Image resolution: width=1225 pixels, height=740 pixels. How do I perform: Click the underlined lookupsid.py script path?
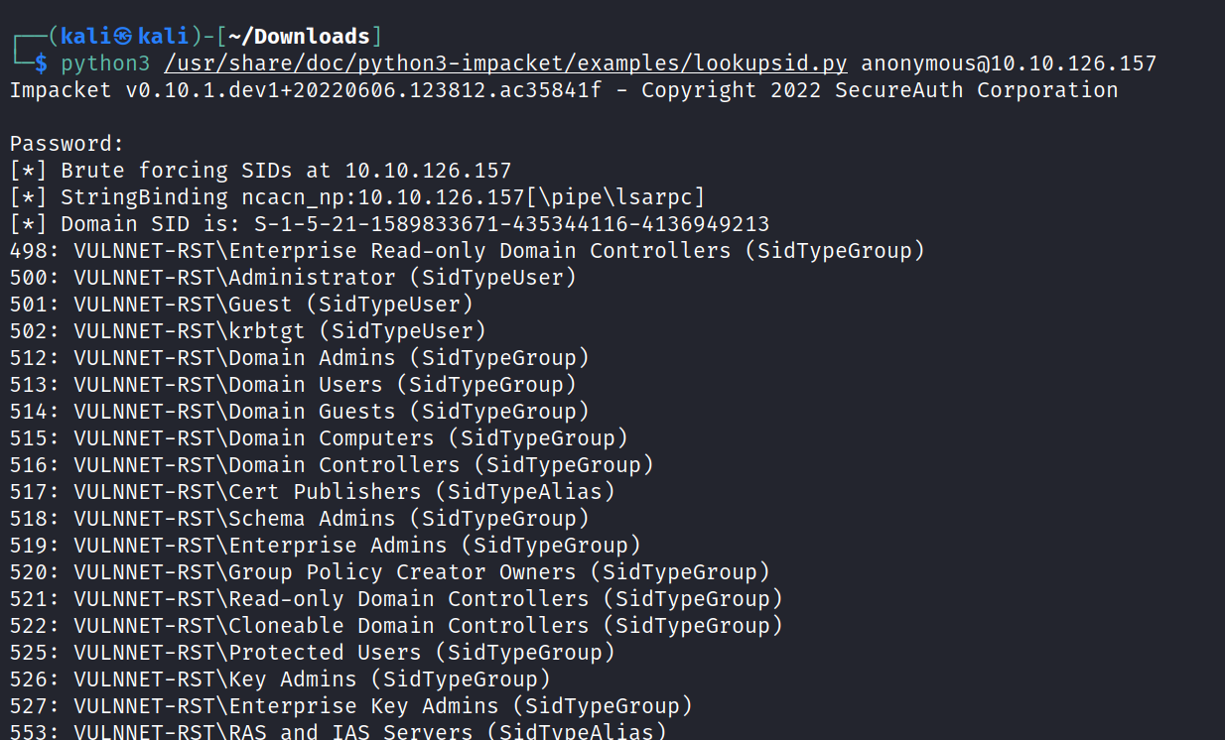[x=505, y=63]
